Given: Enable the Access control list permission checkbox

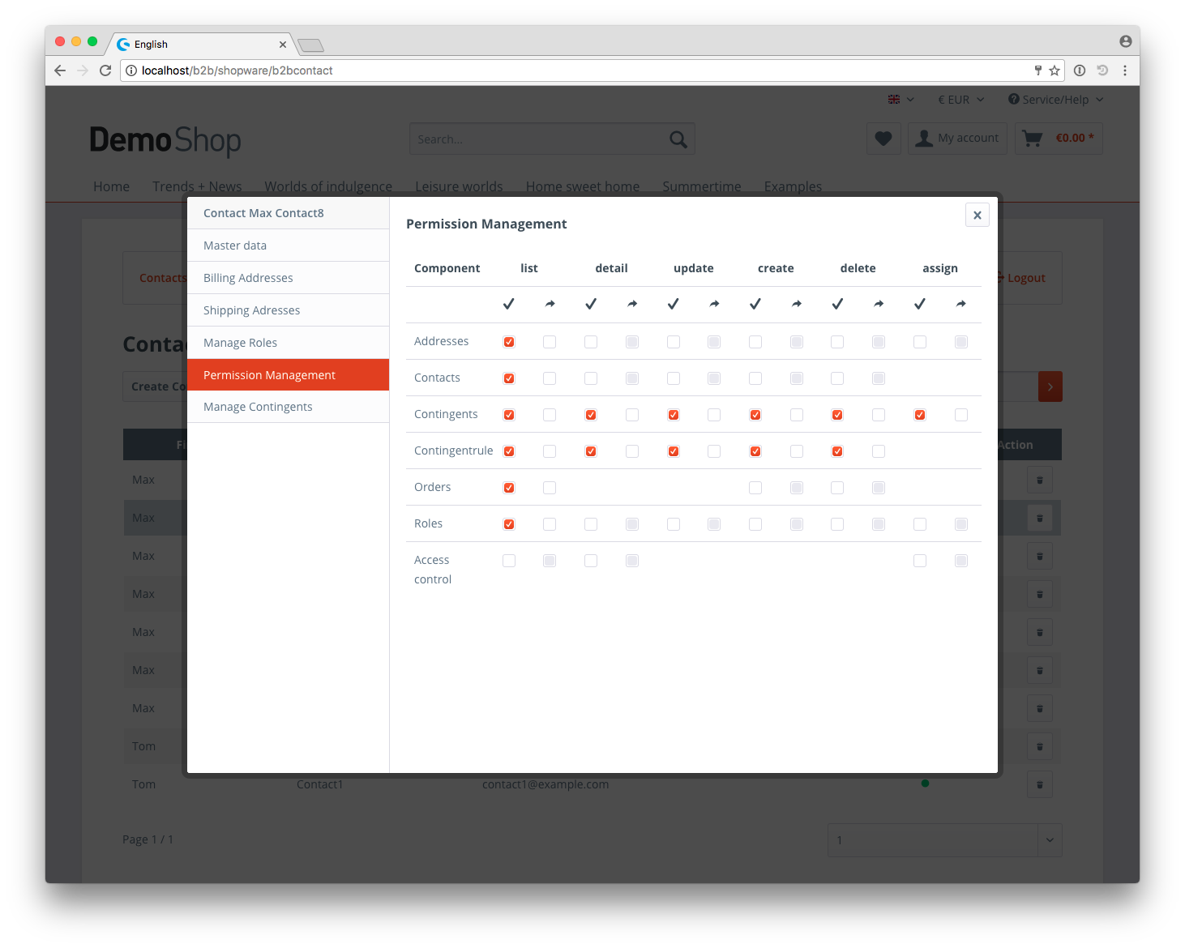Looking at the screenshot, I should pos(509,561).
